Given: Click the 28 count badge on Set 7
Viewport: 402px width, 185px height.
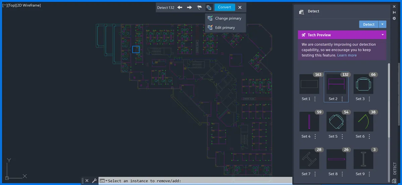Looking at the screenshot, I should click(x=319, y=149).
